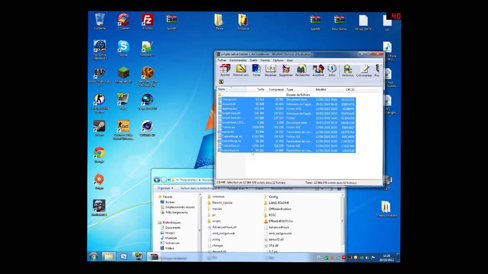Select the Skype desktop icon
Screen dimensions: 488x274
pyautogui.click(x=124, y=48)
